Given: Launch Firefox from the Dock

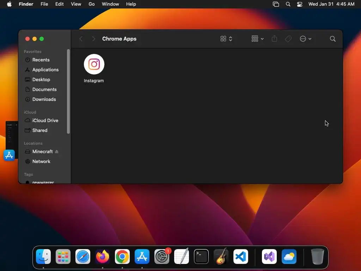Looking at the screenshot, I should point(103,257).
